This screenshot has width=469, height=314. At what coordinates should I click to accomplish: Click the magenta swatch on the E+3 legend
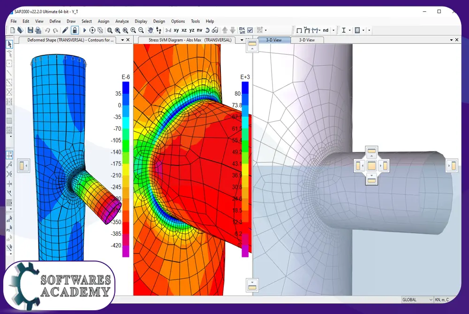click(x=245, y=251)
